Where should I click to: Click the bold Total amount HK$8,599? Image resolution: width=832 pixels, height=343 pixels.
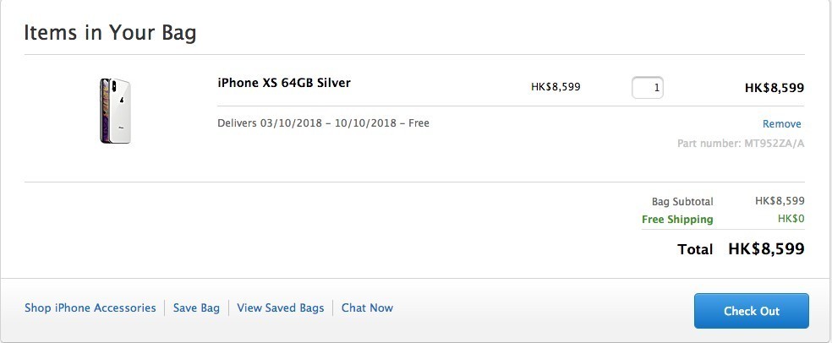coord(765,249)
